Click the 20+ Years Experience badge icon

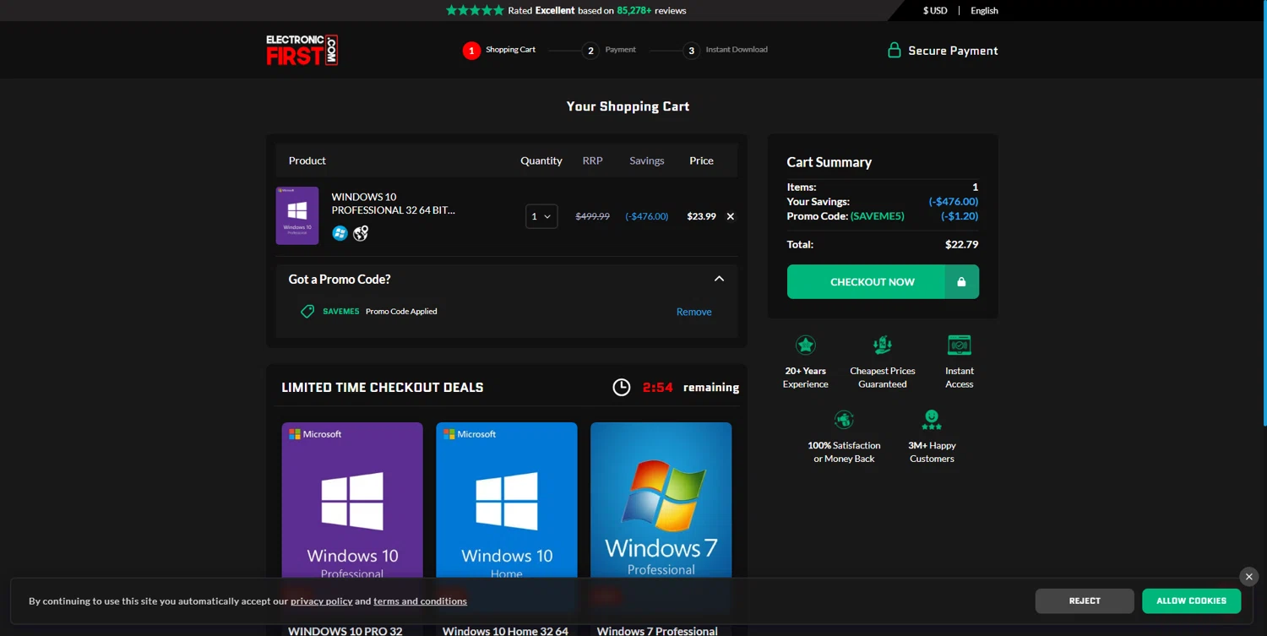pyautogui.click(x=806, y=345)
